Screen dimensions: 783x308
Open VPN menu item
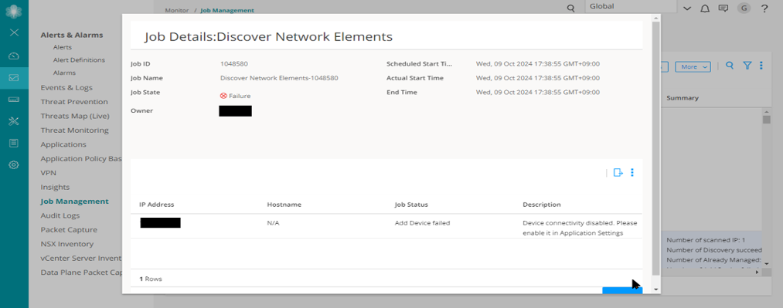[x=49, y=173]
